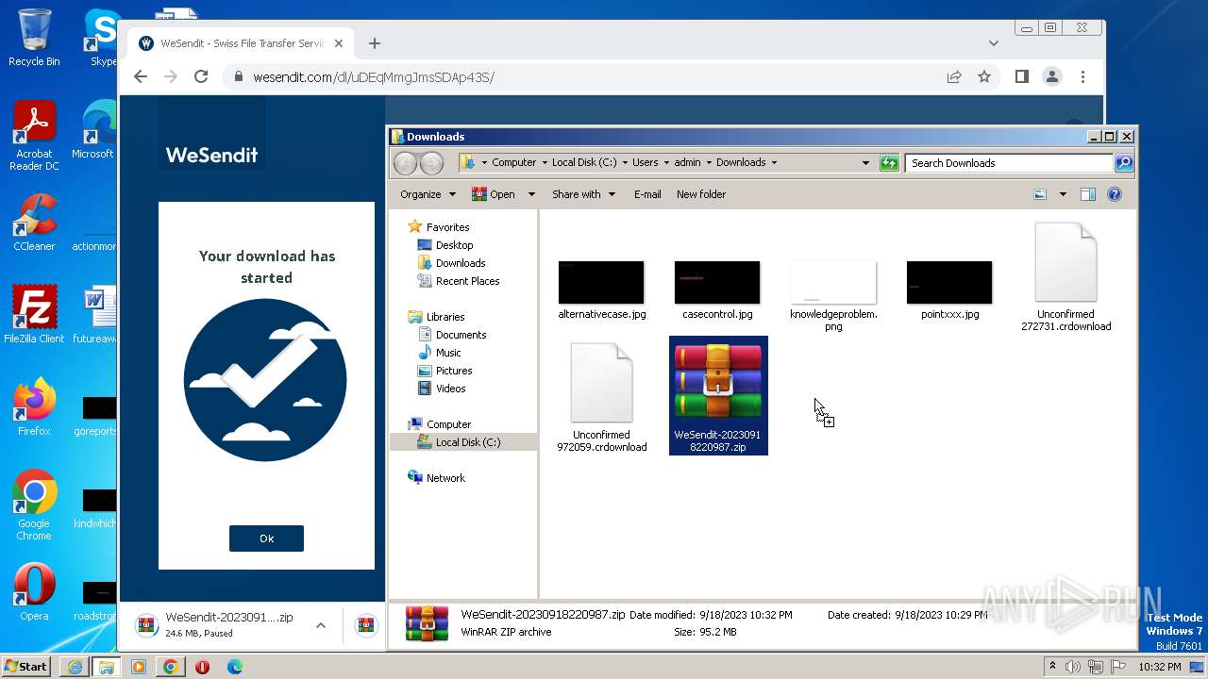Click the system tray volume icon
Viewport: 1208px width, 679px height.
(1073, 667)
